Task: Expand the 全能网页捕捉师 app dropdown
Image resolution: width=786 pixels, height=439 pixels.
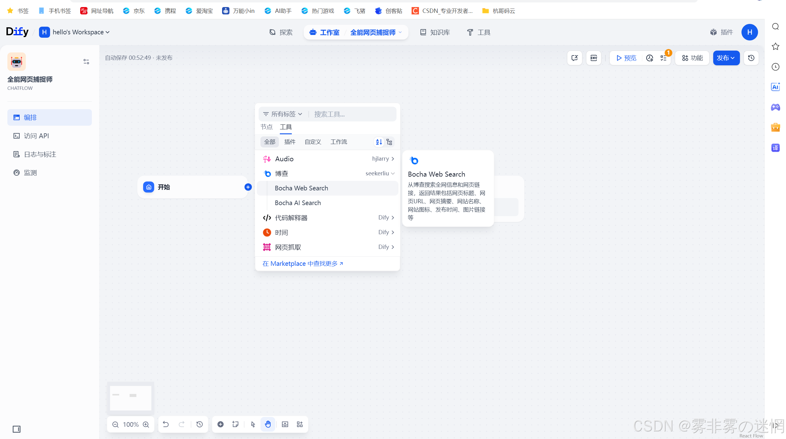Action: [376, 32]
